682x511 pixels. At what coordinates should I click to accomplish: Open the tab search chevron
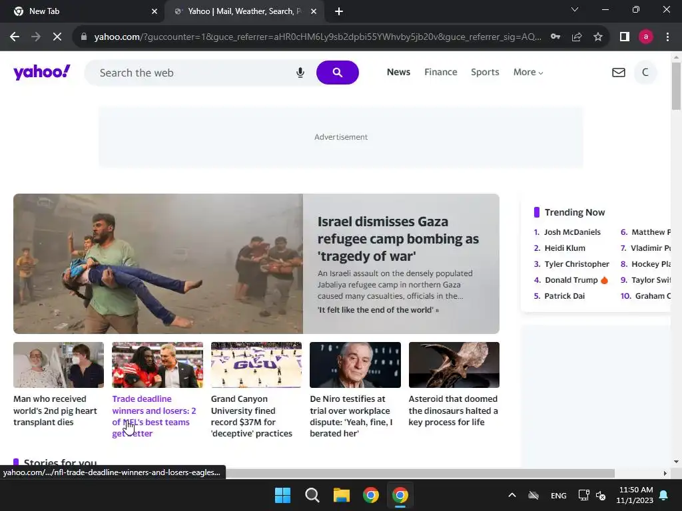pyautogui.click(x=575, y=9)
